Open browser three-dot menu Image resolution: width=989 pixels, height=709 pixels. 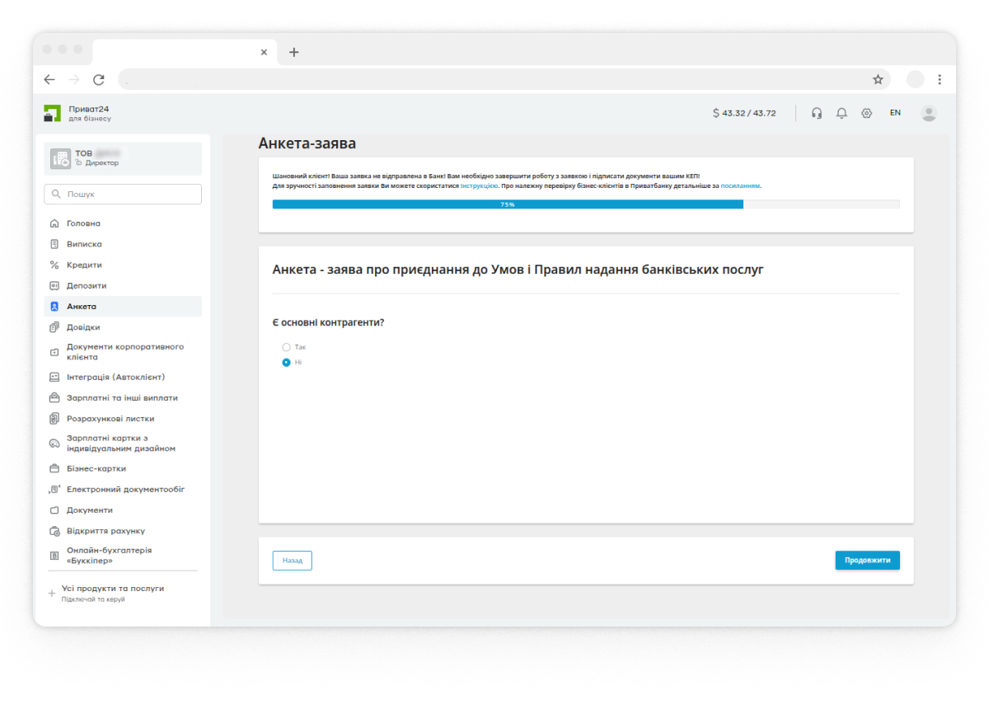point(940,80)
